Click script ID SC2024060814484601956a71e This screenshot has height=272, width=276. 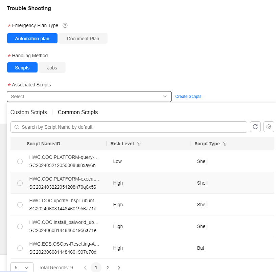click(x=63, y=230)
